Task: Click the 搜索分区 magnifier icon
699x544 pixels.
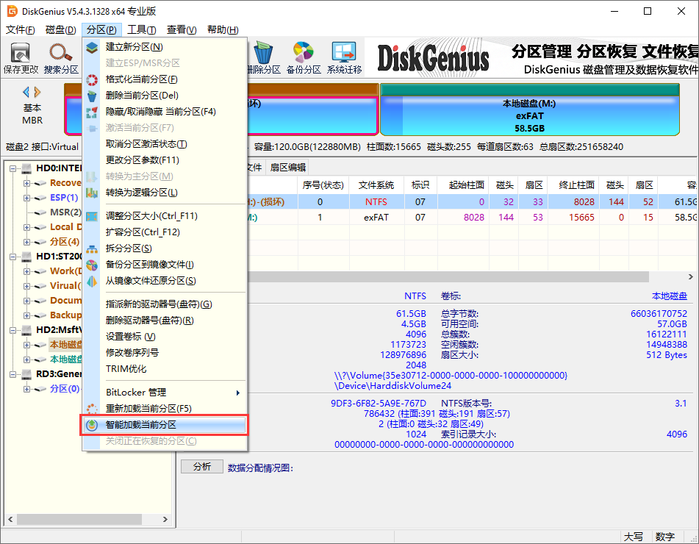Action: [60, 53]
